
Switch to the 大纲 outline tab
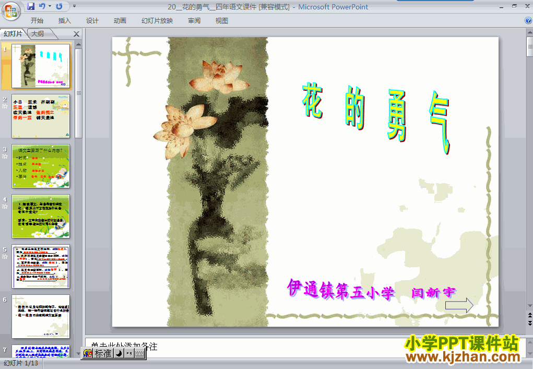38,33
